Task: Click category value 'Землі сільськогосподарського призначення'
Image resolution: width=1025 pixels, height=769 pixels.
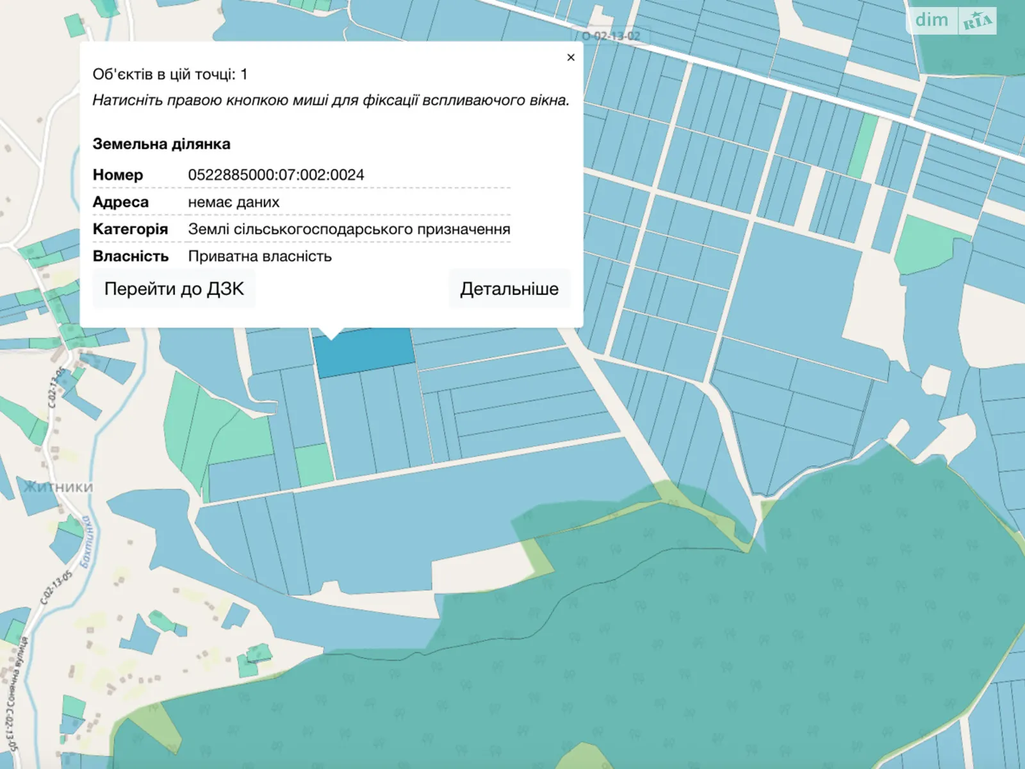Action: [x=348, y=229]
